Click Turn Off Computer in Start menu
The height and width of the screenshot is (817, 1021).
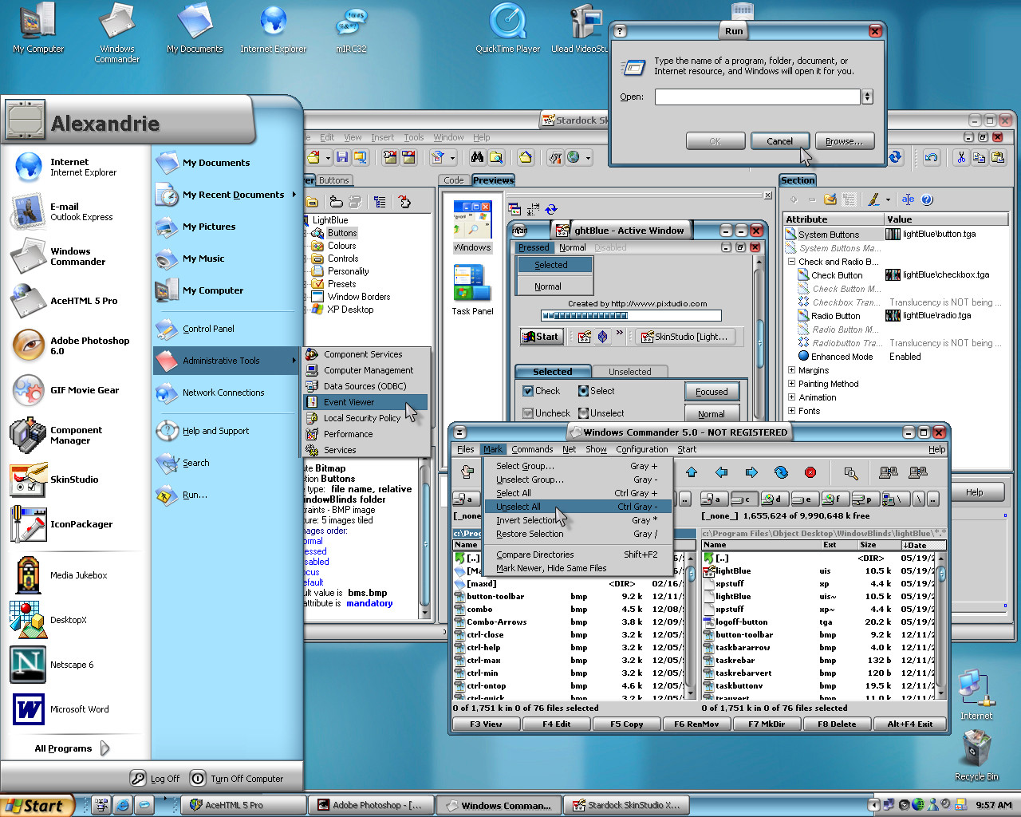click(238, 779)
